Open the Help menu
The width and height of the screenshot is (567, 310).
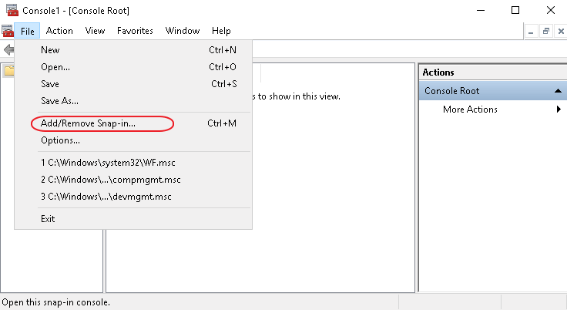[x=221, y=31]
